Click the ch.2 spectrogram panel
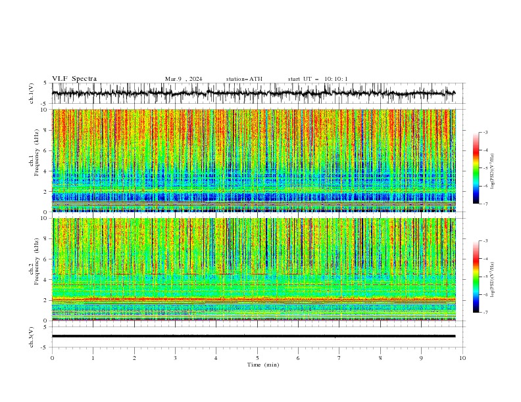This screenshot has width=521, height=402. (254, 269)
